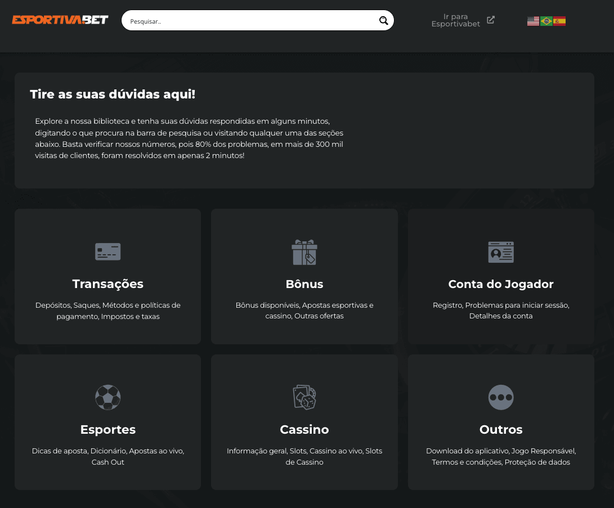
Task: Open the Transações heading
Action: click(x=107, y=284)
